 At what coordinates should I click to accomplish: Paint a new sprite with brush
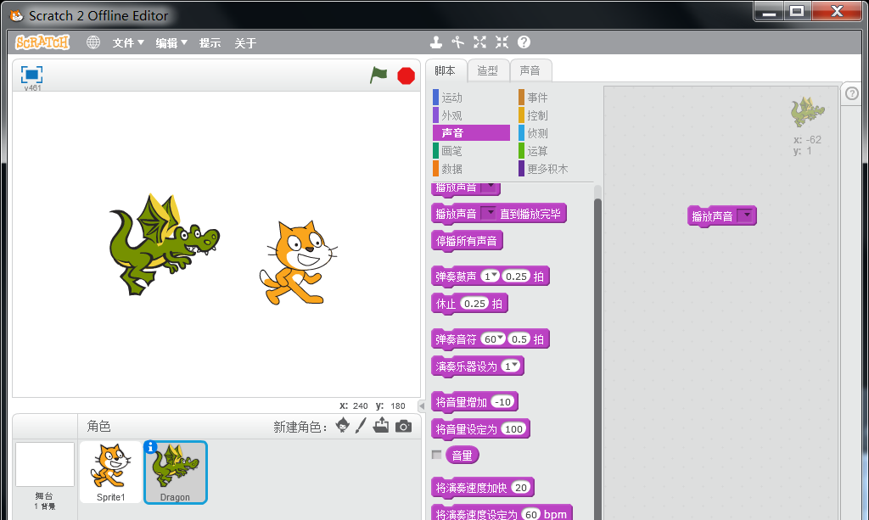coord(361,426)
